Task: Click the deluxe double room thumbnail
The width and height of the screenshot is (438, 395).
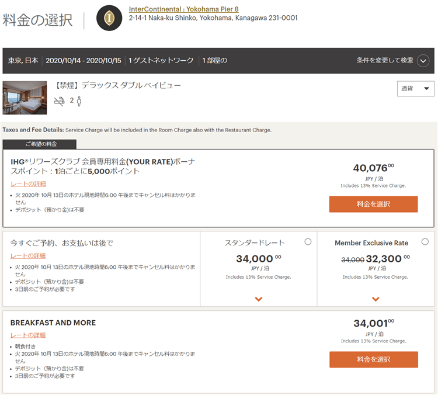Action: pos(25,98)
